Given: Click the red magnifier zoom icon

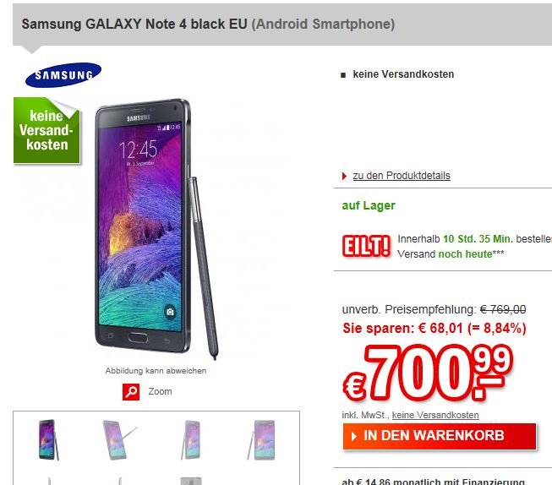Looking at the screenshot, I should tap(131, 392).
